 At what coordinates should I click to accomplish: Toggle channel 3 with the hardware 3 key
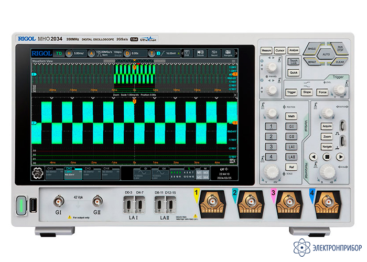coord(271,146)
